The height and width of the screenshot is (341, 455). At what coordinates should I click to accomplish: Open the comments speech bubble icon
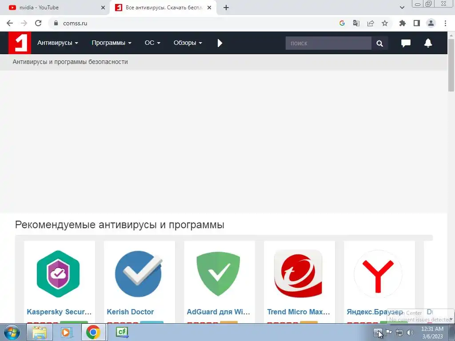(x=406, y=43)
